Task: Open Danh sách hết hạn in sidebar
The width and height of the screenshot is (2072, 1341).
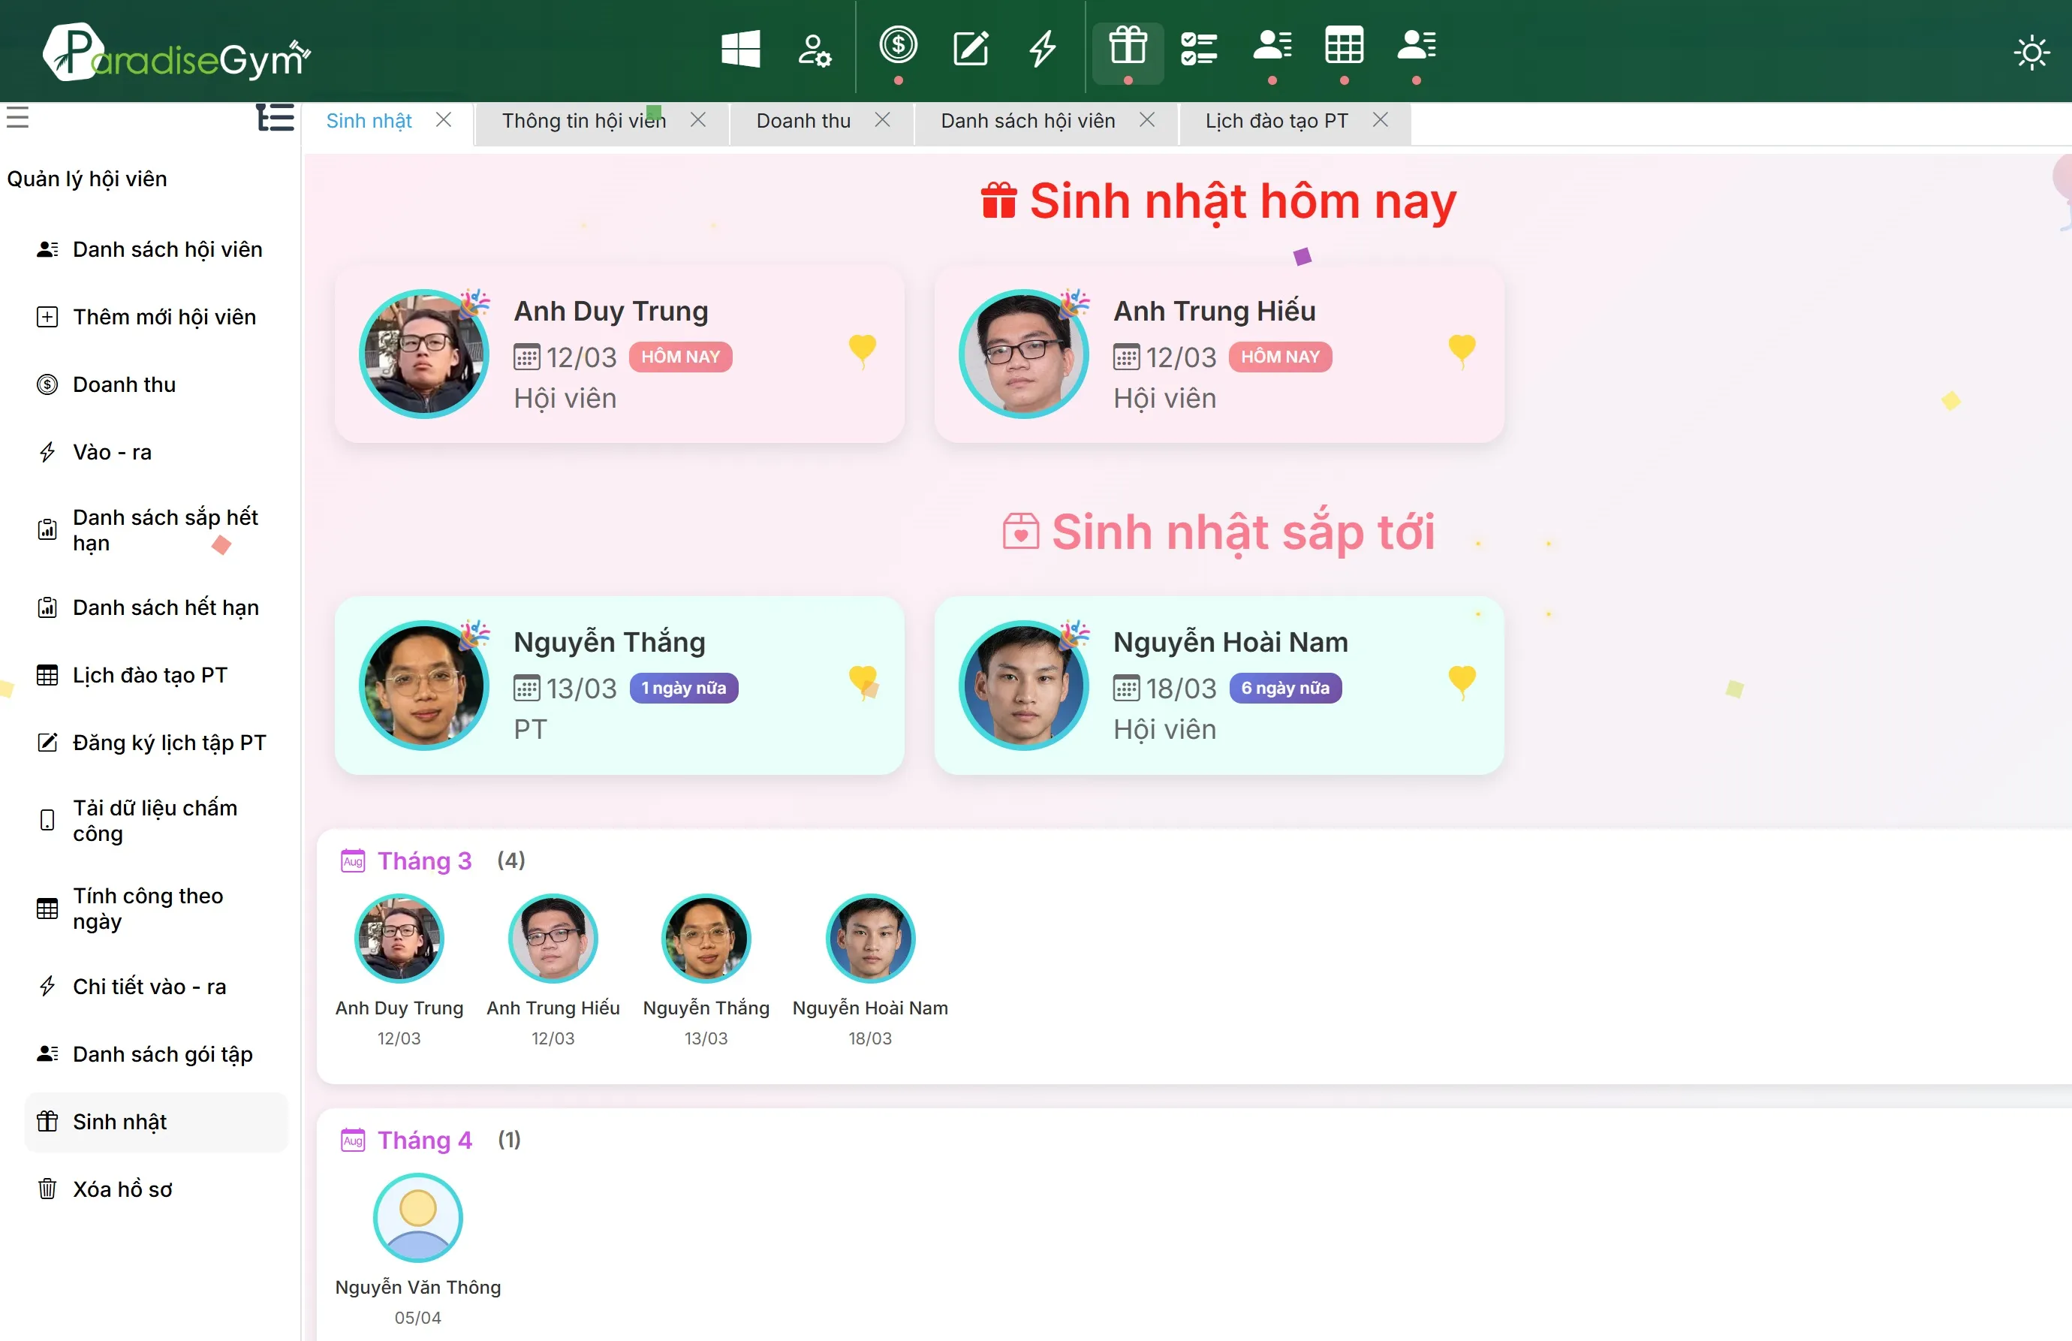Action: coord(156,607)
